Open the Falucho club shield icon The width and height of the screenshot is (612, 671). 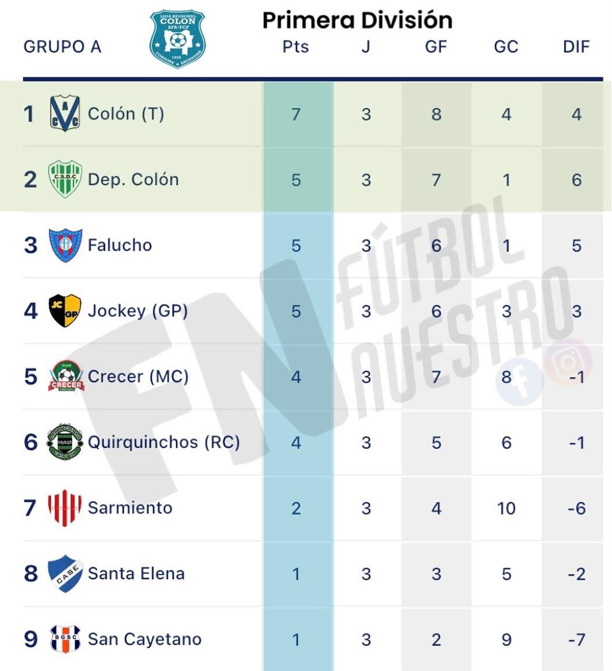pos(65,245)
